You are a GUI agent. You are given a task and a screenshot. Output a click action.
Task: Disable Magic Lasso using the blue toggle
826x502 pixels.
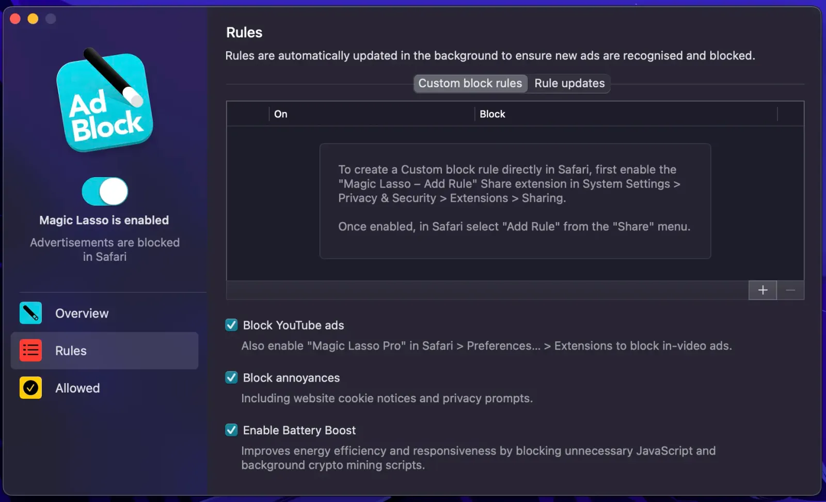coord(104,190)
